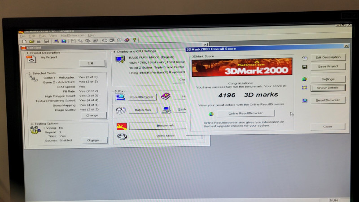Click the 4196 score value
This screenshot has width=359, height=202.
coord(227,95)
